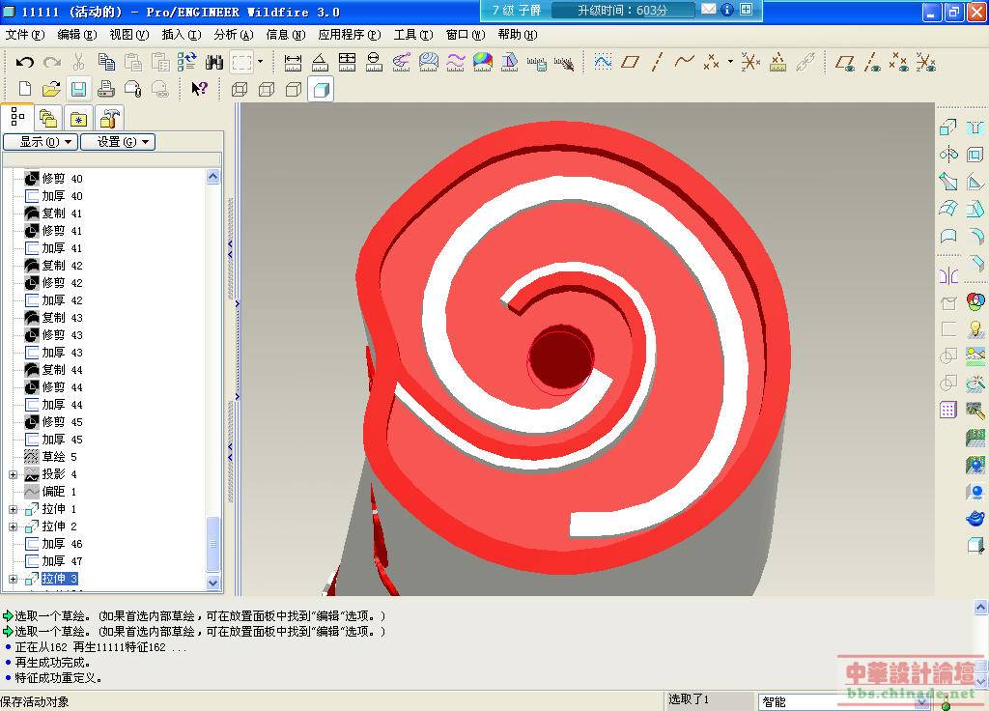Screen dimensions: 989x711
Task: Click the sketch tool icon with blue curve
Action: [603, 62]
